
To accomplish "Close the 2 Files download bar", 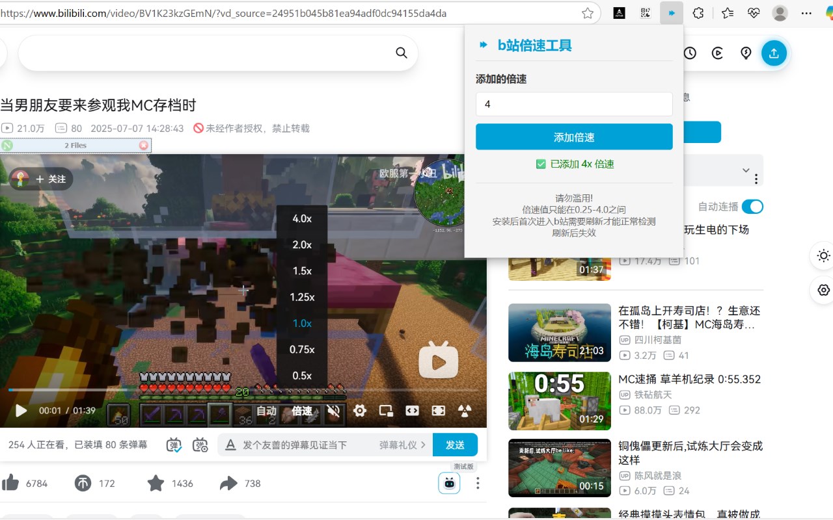I will (144, 146).
